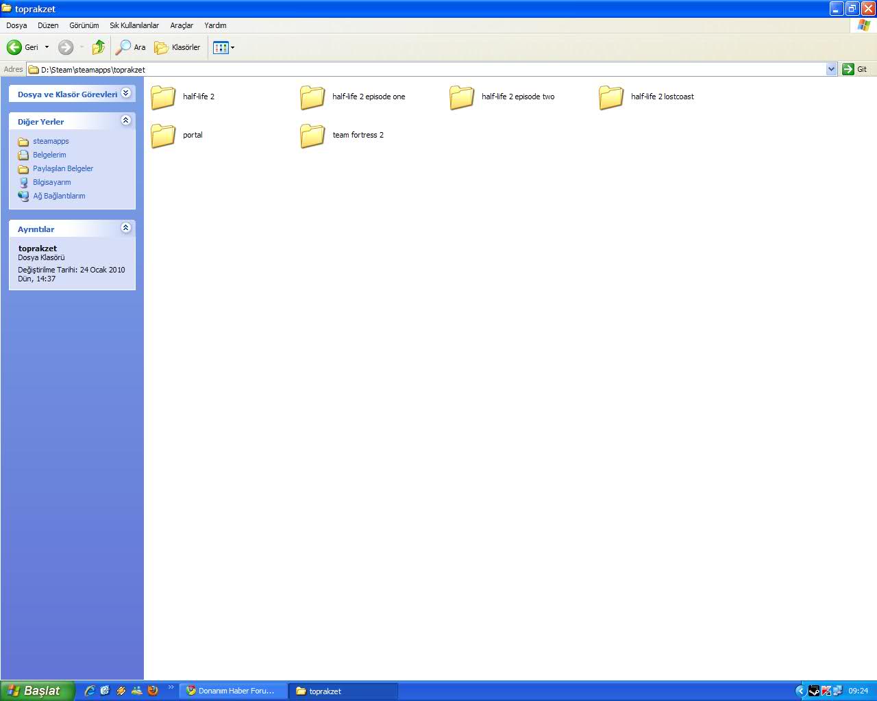Image resolution: width=877 pixels, height=701 pixels.
Task: Click the forward navigation arrow
Action: click(x=66, y=47)
